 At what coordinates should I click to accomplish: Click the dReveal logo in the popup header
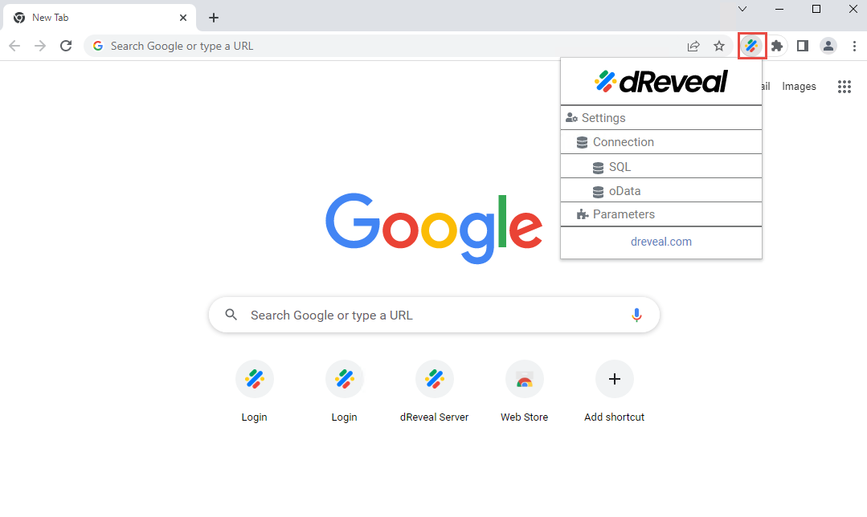tap(660, 80)
